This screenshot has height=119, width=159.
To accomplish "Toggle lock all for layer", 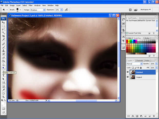I will (141, 68).
